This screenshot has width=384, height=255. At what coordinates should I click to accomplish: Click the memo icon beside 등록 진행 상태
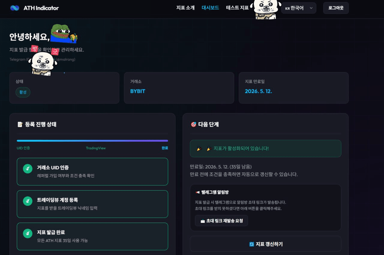20,124
